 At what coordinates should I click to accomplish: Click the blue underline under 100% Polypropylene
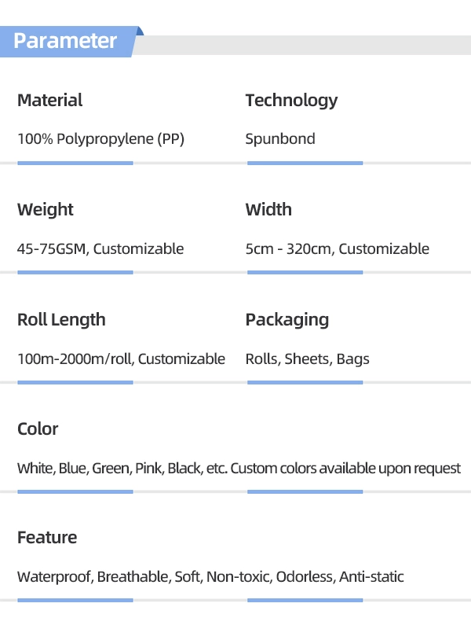tap(75, 163)
